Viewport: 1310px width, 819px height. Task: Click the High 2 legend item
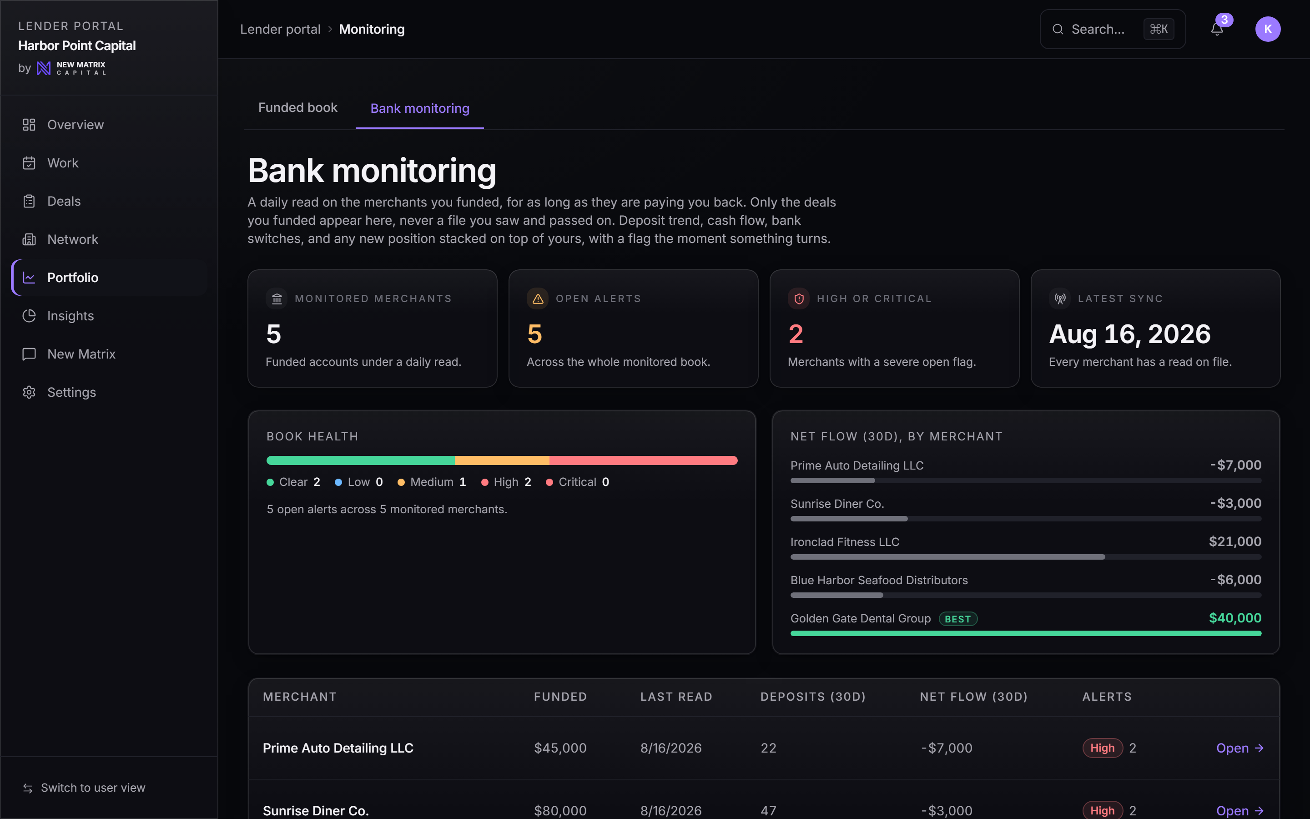click(506, 482)
